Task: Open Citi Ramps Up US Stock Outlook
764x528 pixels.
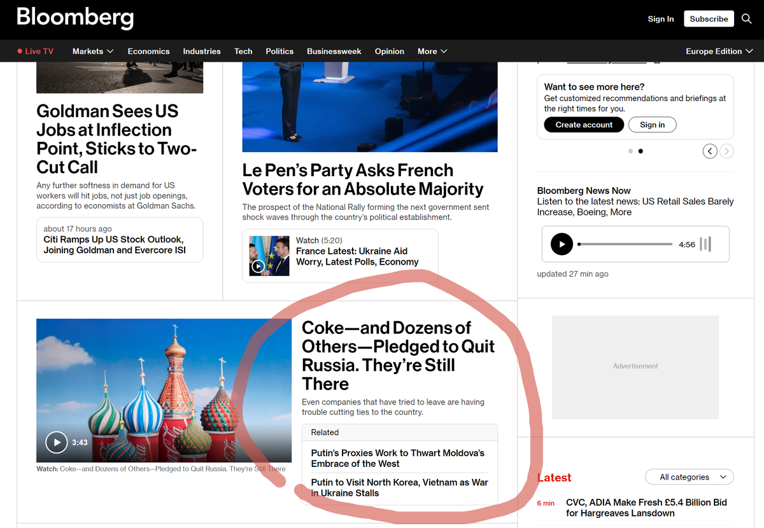Action: coord(113,245)
